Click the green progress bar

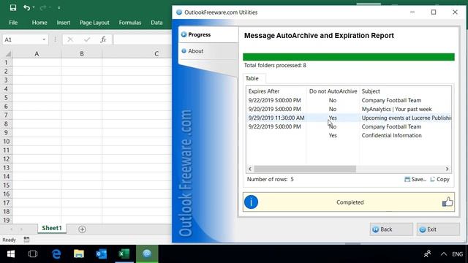click(x=349, y=57)
